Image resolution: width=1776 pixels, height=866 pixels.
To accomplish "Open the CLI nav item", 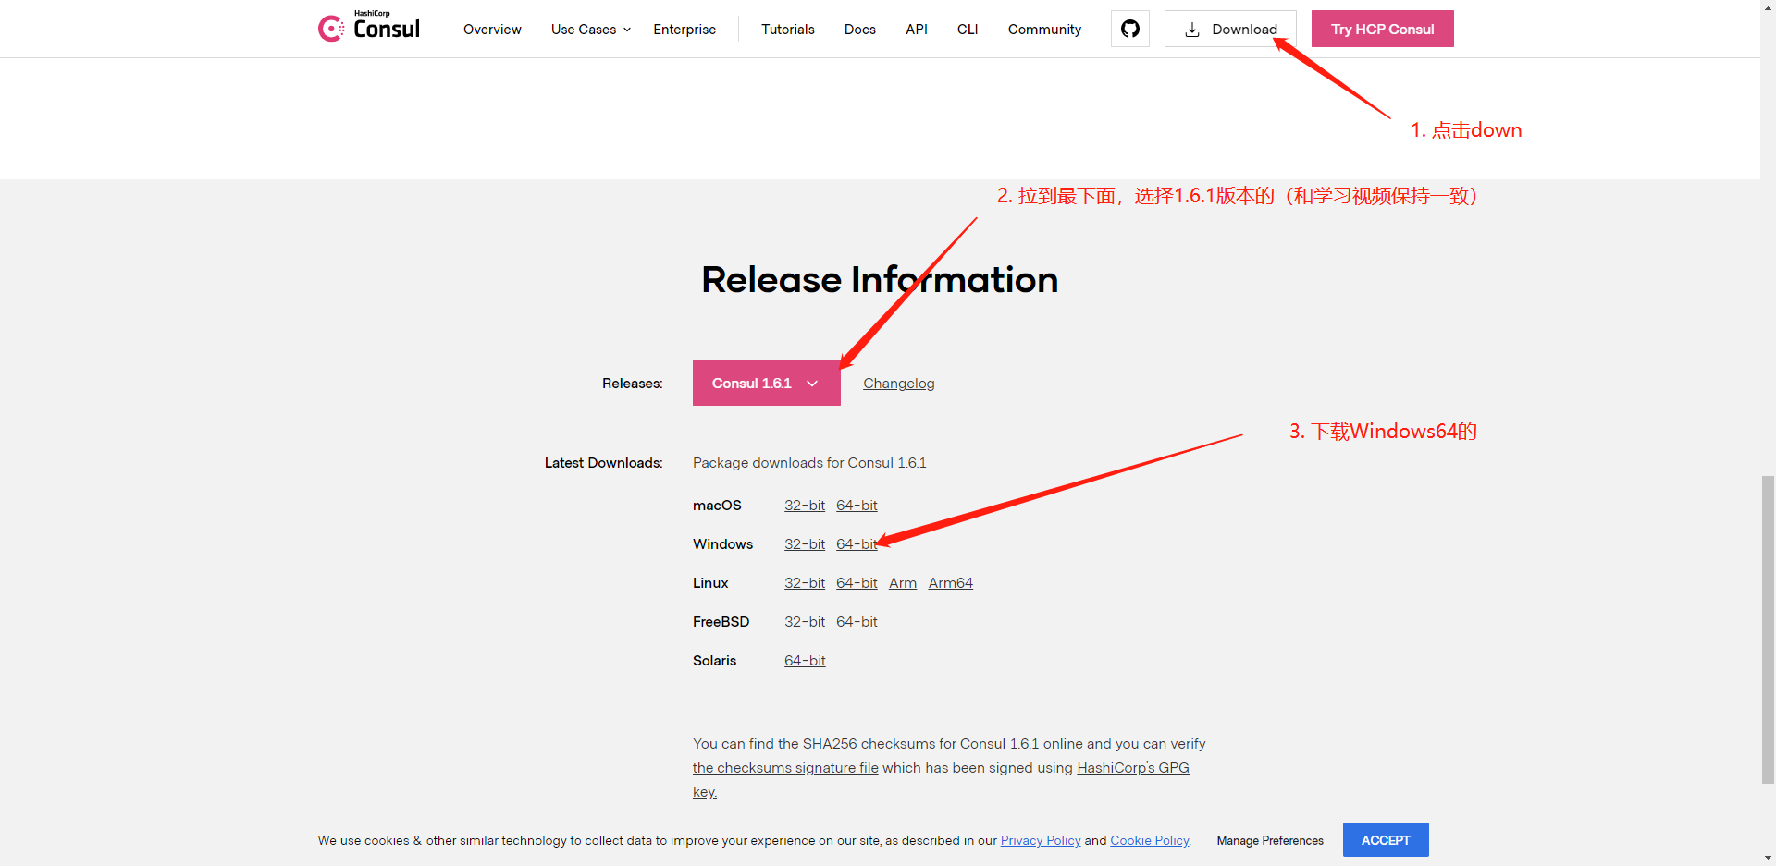I will 968,30.
